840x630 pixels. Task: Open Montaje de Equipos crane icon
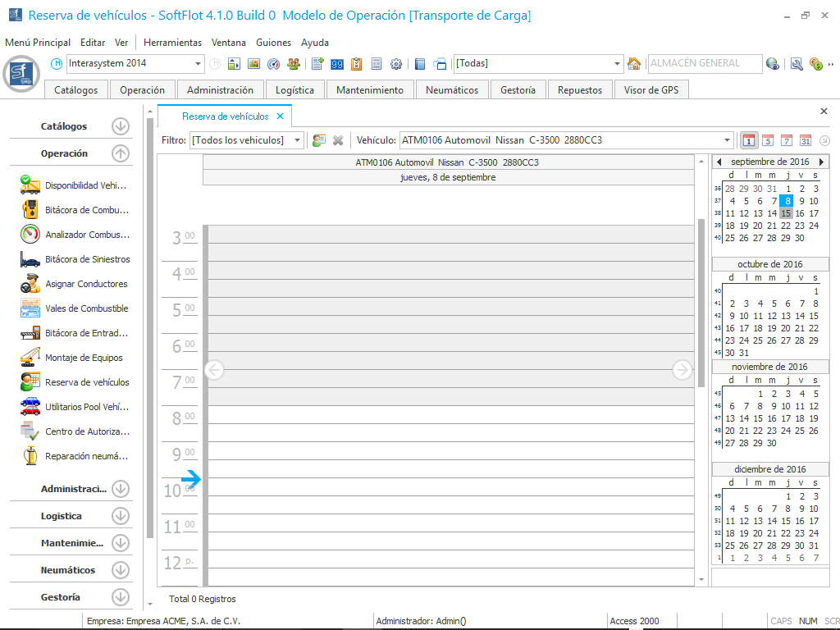[x=30, y=358]
